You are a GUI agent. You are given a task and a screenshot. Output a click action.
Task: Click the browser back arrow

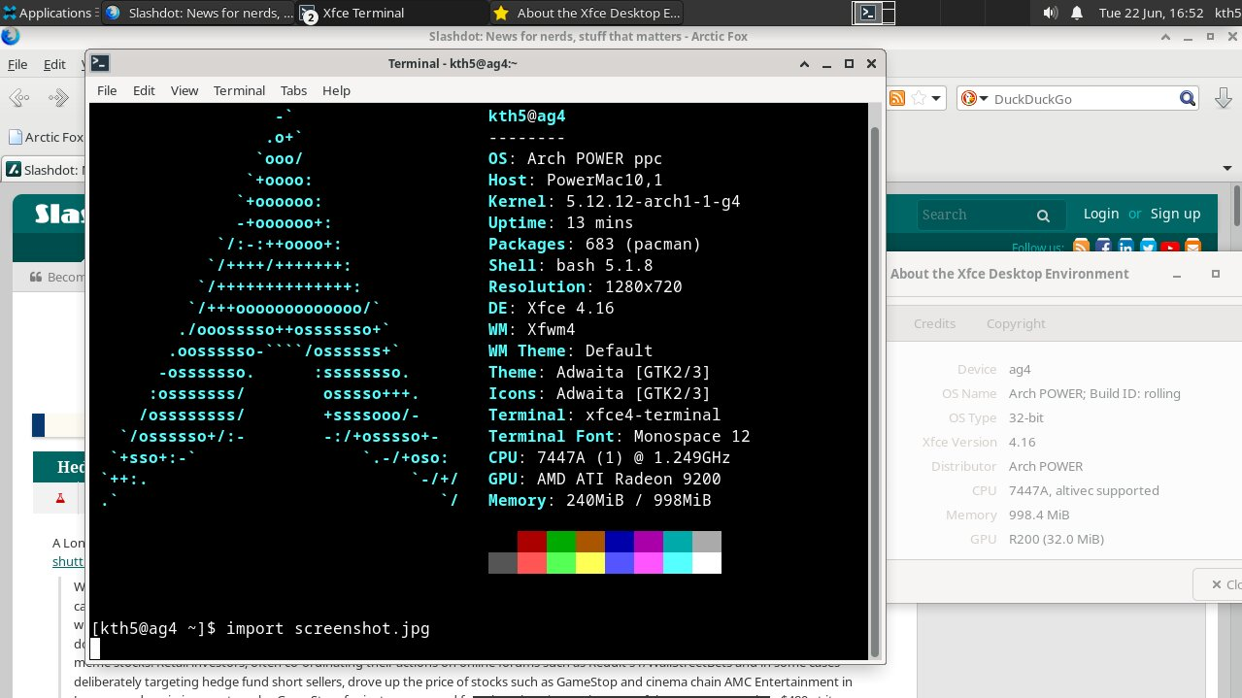[x=19, y=98]
